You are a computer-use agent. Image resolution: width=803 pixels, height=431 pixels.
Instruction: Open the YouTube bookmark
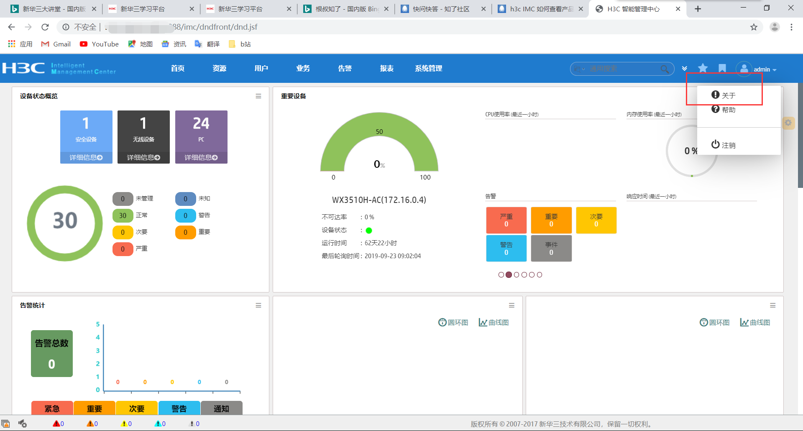(99, 44)
